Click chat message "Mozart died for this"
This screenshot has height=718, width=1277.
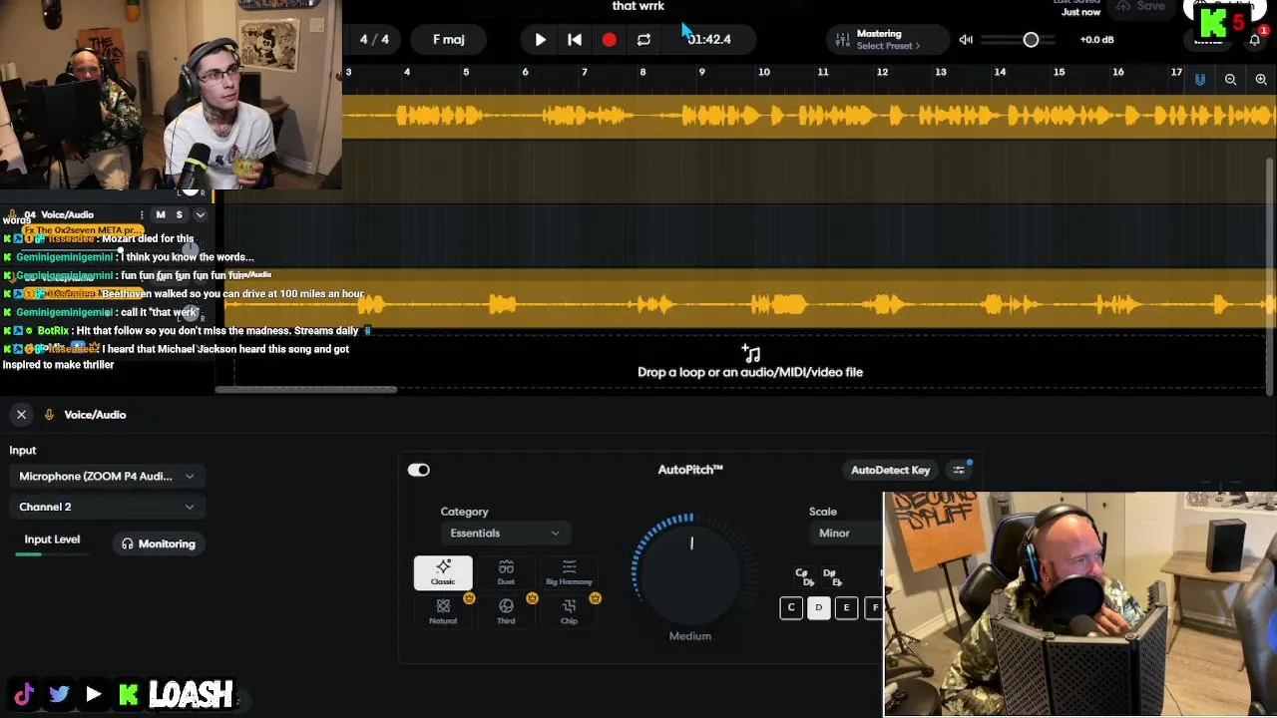point(148,239)
